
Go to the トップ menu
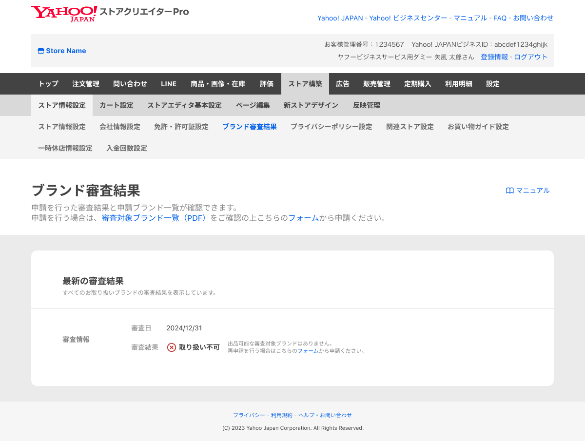[48, 84]
